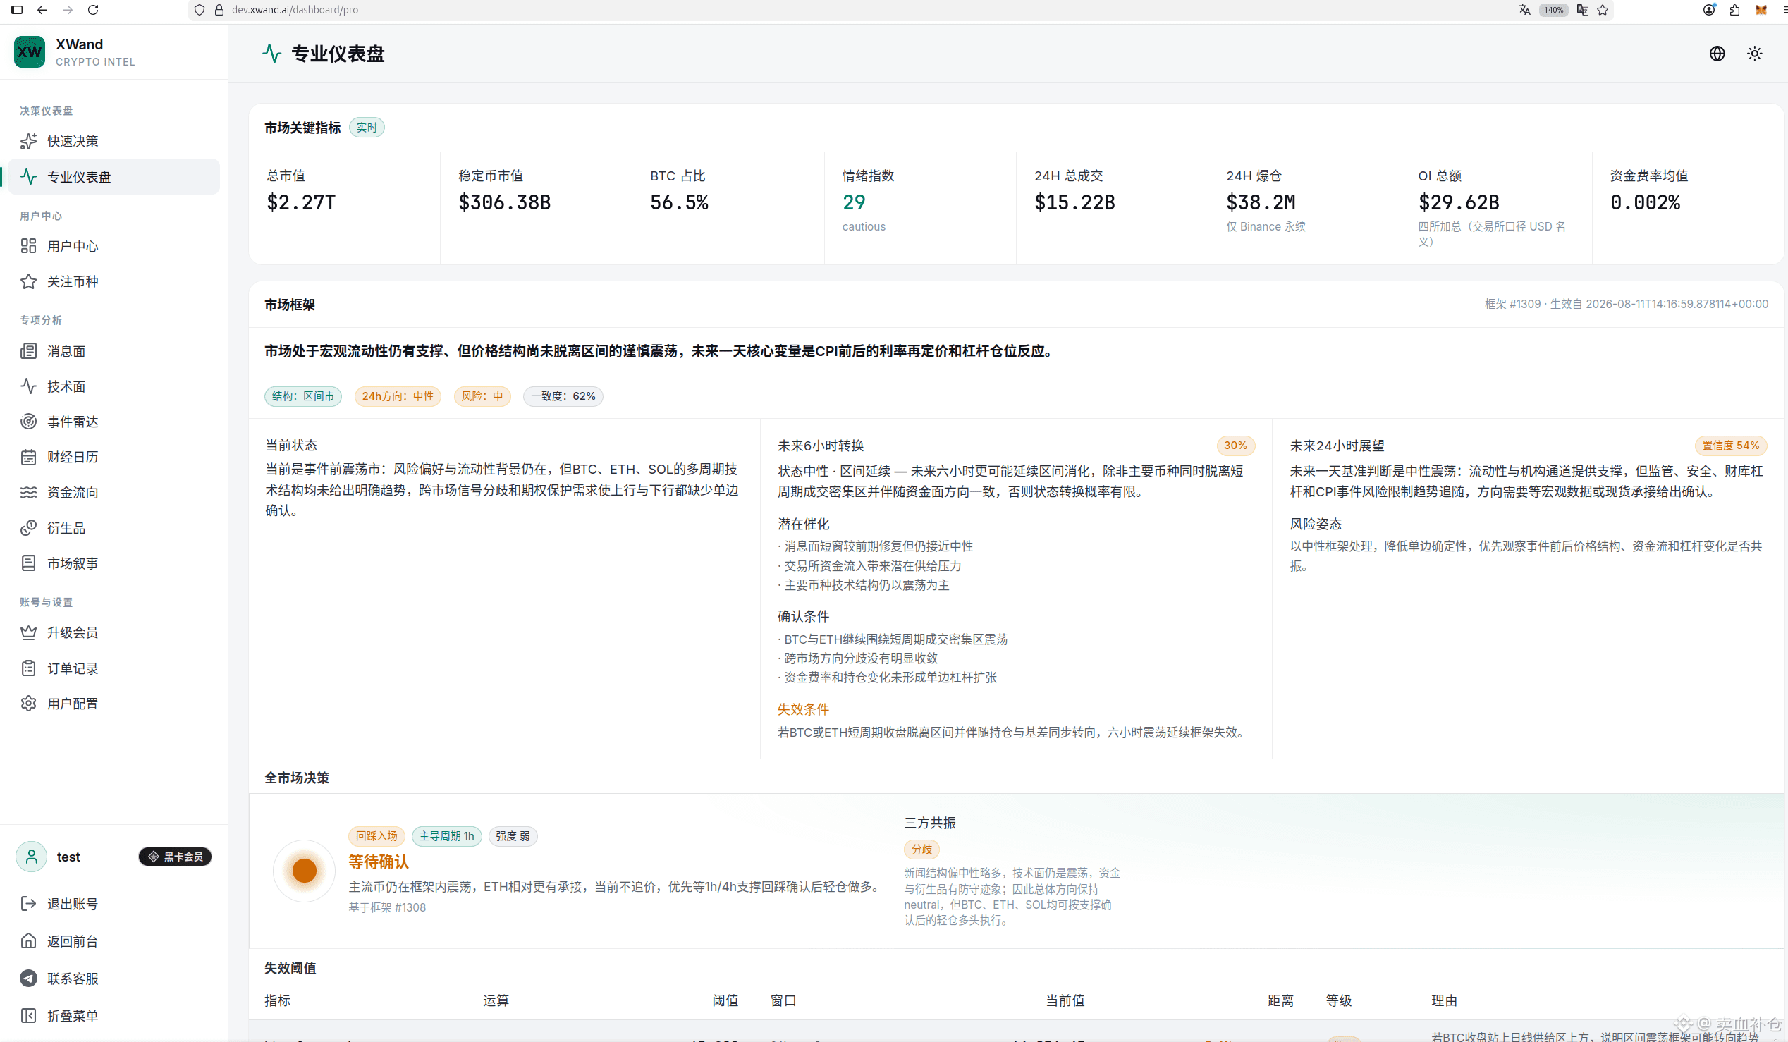Collapse sidebar via 折叠菜单 icon
The image size is (1788, 1042).
(28, 1016)
